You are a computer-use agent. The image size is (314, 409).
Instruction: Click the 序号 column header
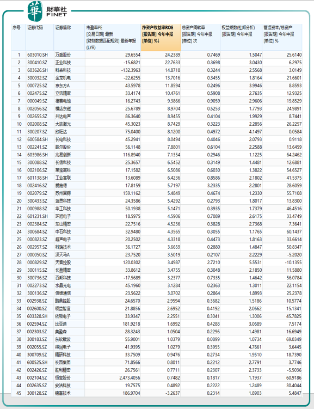(19, 38)
